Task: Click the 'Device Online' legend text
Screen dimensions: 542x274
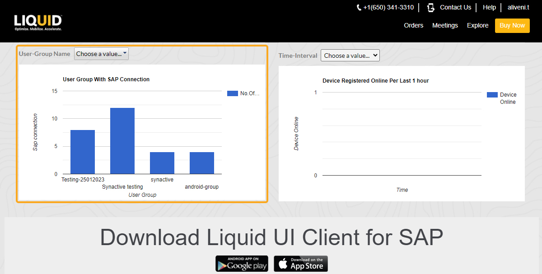Action: click(x=508, y=98)
